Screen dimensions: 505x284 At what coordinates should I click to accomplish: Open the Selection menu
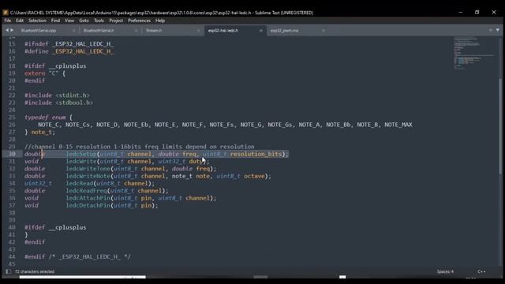(37, 21)
